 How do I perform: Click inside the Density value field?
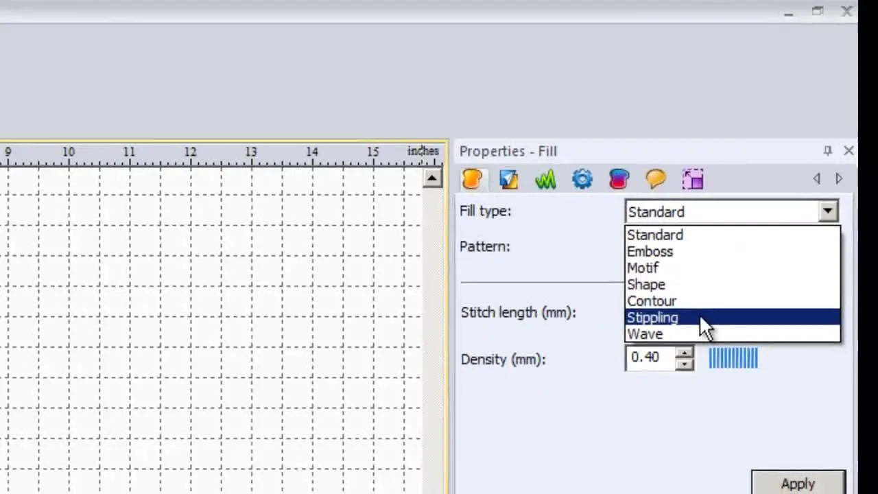point(648,357)
